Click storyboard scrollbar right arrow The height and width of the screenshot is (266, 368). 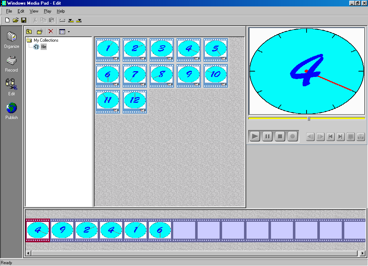[x=363, y=253]
